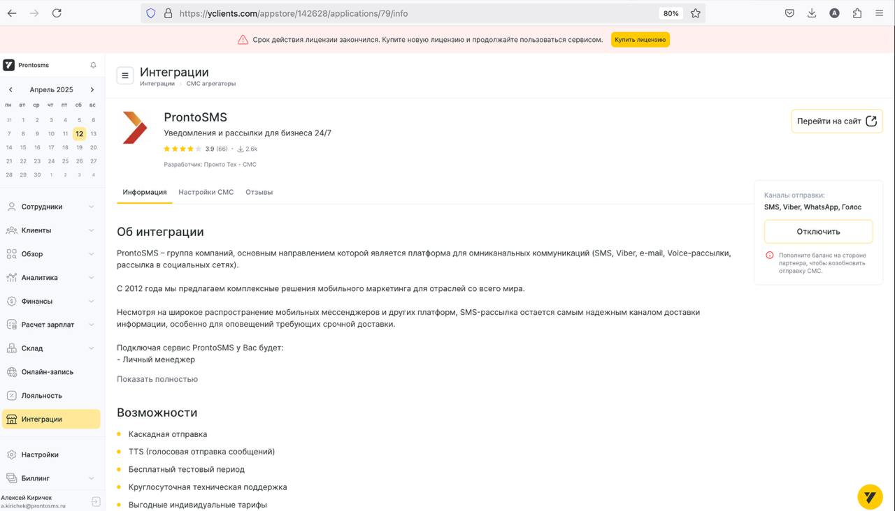The height and width of the screenshot is (511, 895).
Task: Bookmark this page with star icon
Action: pyautogui.click(x=695, y=13)
